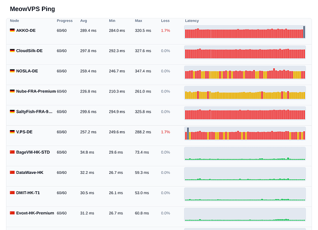Select the BageVM-HK-STD node name

tap(33, 152)
